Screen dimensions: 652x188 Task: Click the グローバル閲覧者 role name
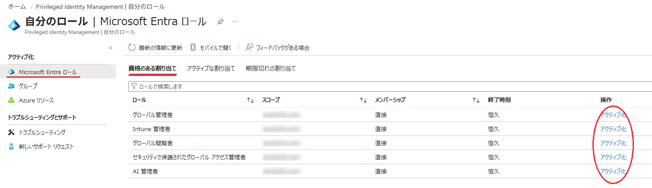click(x=153, y=143)
